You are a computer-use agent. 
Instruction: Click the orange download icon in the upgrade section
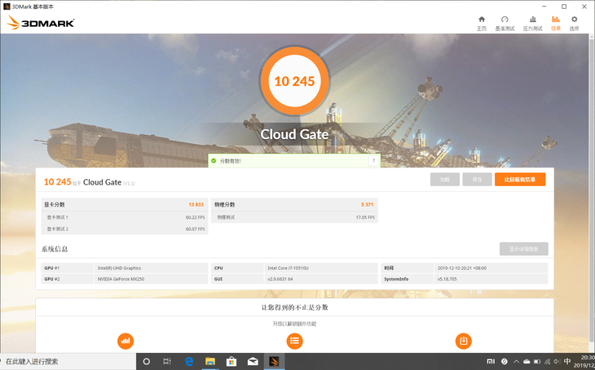coord(463,341)
